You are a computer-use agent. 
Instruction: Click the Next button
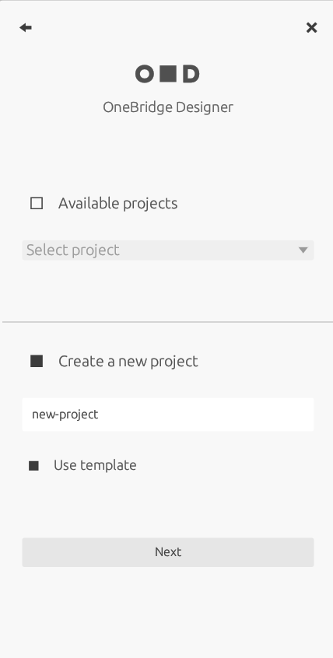[x=168, y=552]
